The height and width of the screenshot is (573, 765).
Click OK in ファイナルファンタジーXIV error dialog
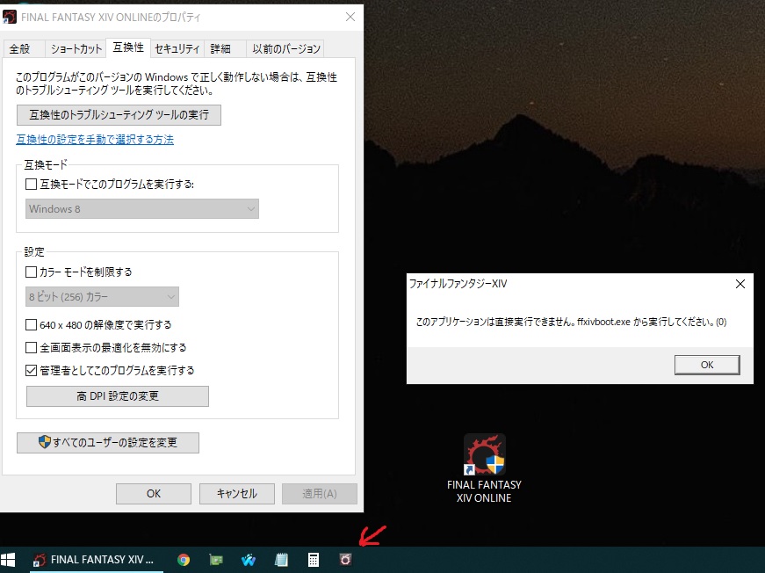point(707,365)
